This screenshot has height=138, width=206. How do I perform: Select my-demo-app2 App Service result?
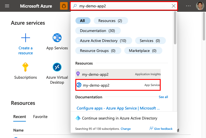click(x=118, y=85)
